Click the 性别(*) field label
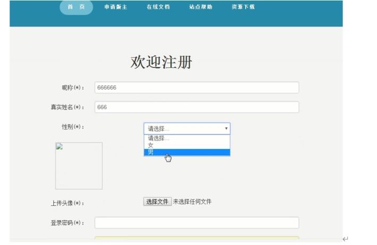Image resolution: width=377 pixels, height=245 pixels. [x=73, y=127]
